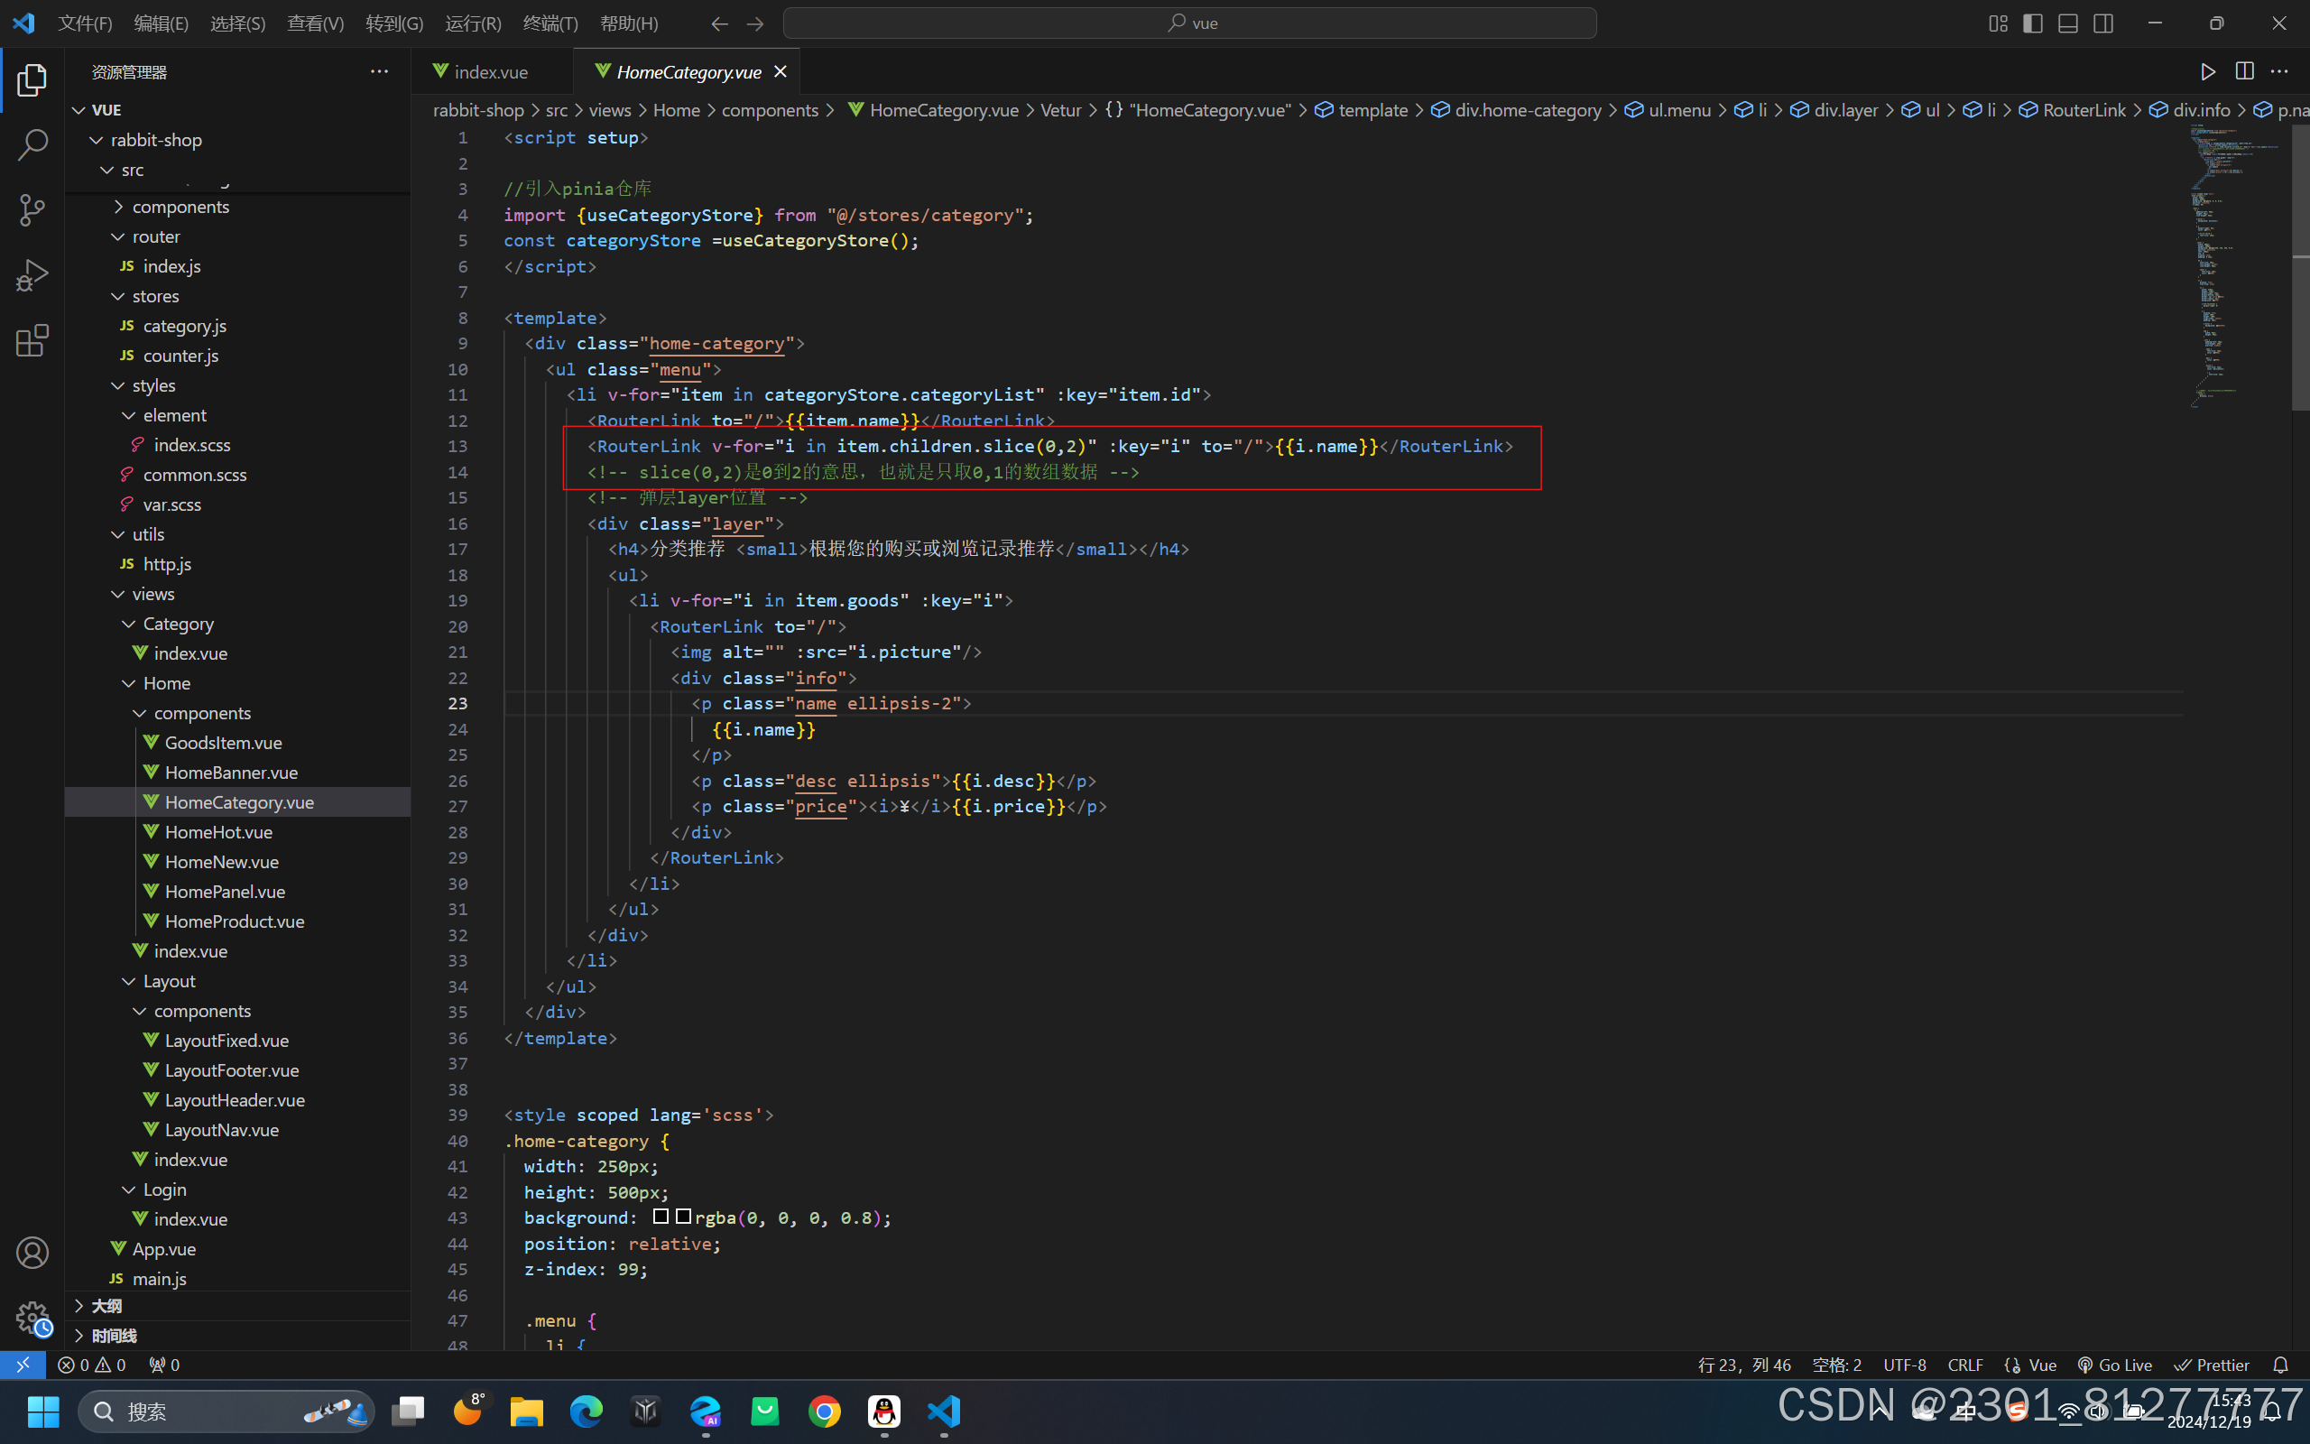Split the editor to the right
The width and height of the screenshot is (2310, 1444).
coord(2244,71)
